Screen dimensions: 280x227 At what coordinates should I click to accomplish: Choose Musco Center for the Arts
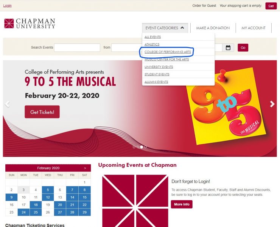coord(166,60)
